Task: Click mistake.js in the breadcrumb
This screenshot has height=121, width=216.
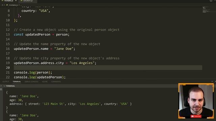Action: coord(13,5)
